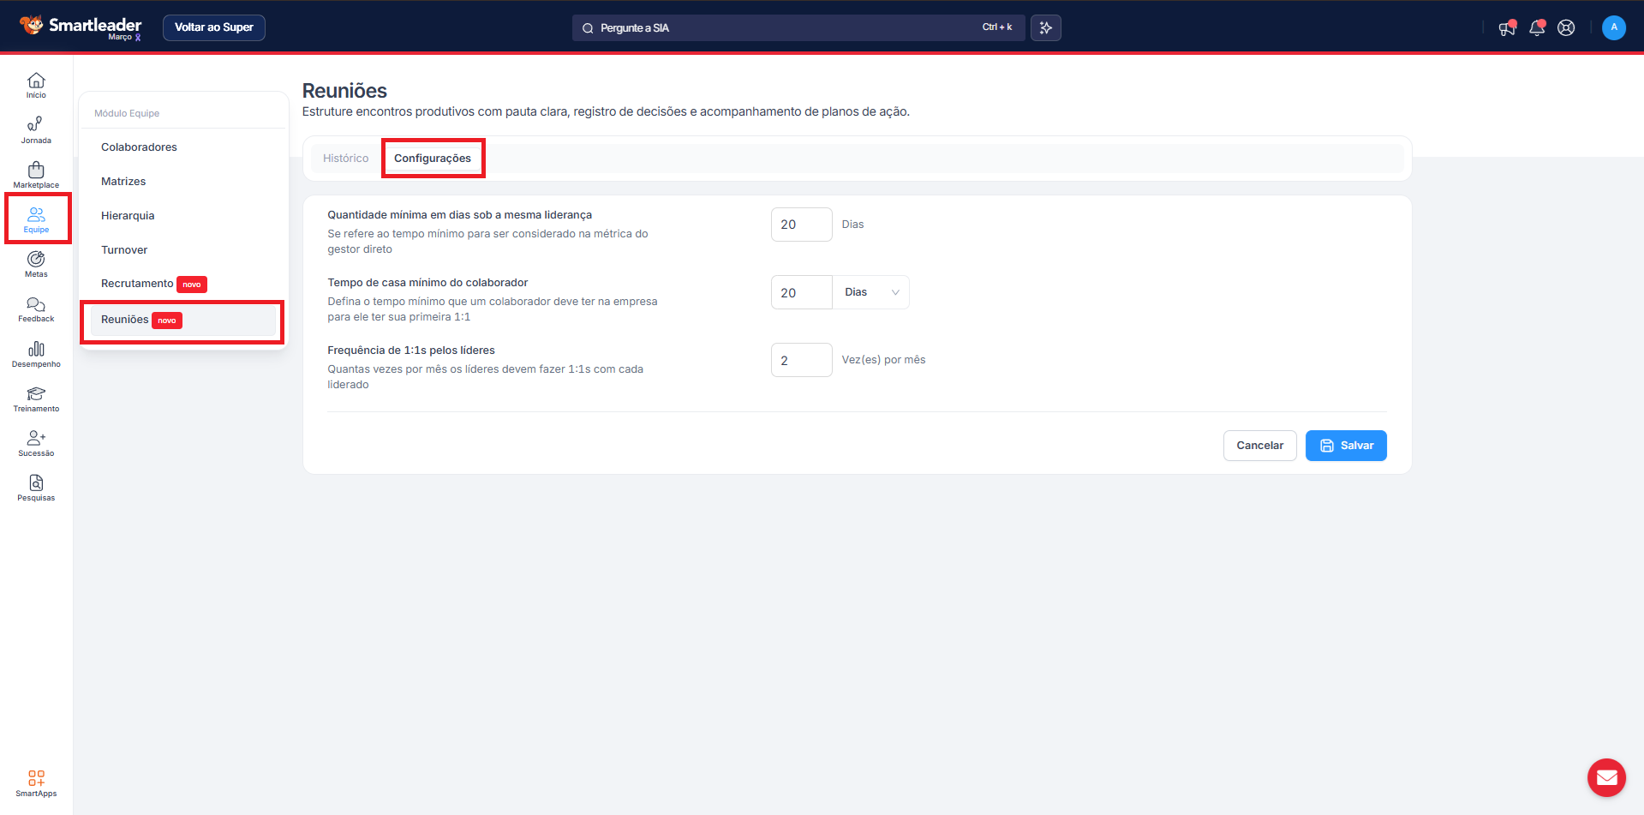Image resolution: width=1644 pixels, height=815 pixels.
Task: Expand the Dias unit dropdown
Action: click(870, 292)
